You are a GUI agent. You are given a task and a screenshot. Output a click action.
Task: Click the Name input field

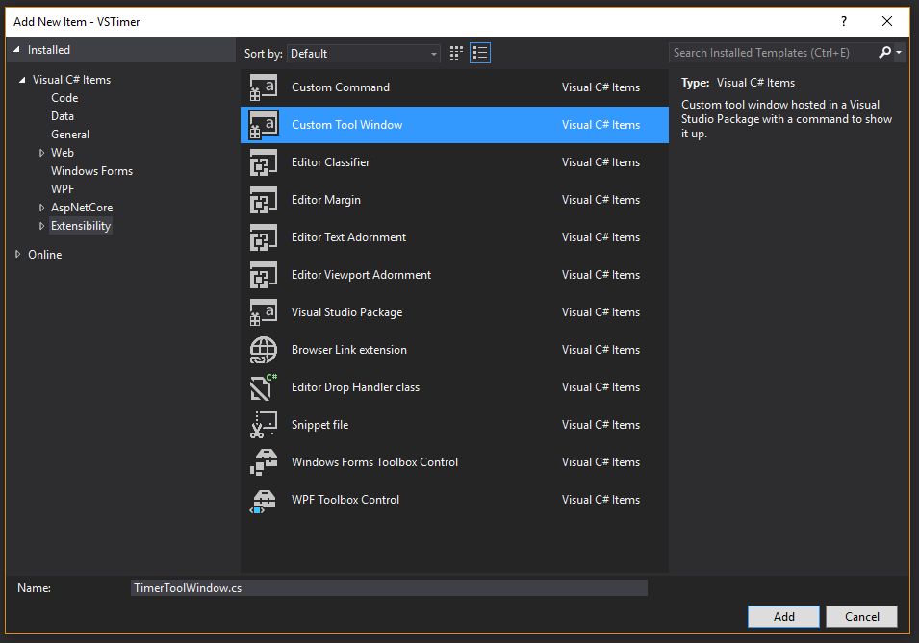click(x=389, y=588)
